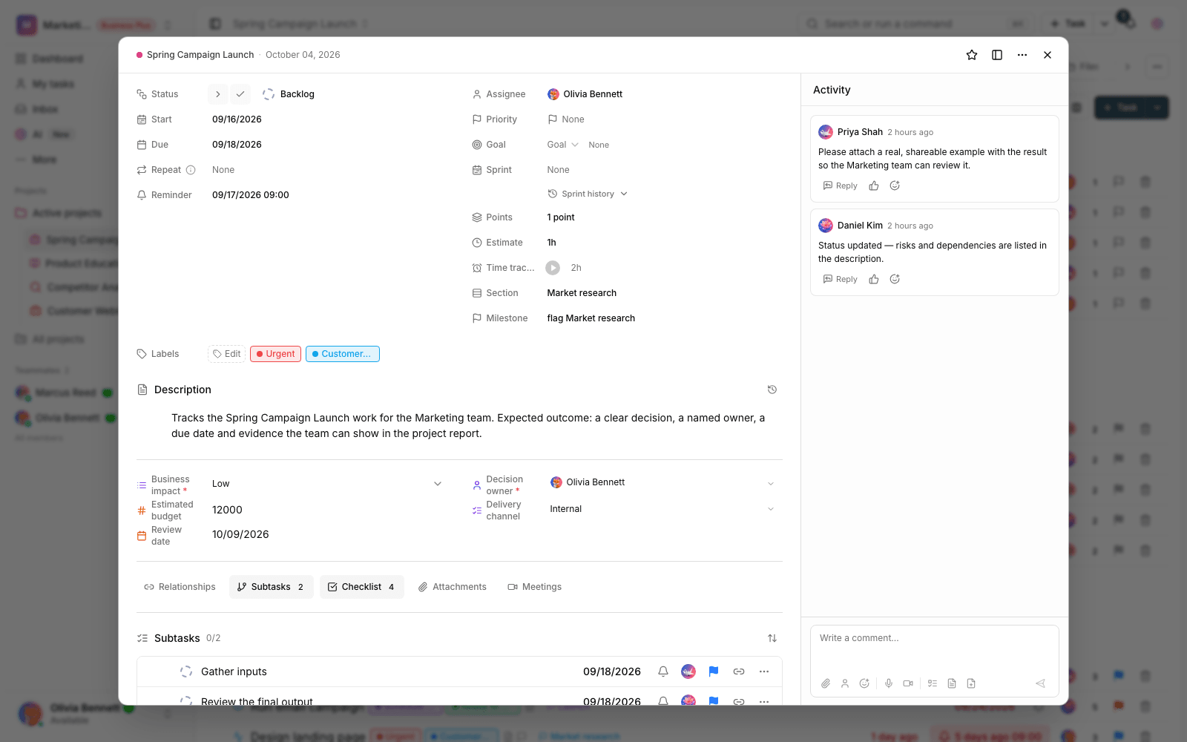Image resolution: width=1187 pixels, height=742 pixels.
Task: Open Decision owner dropdown
Action: [662, 483]
